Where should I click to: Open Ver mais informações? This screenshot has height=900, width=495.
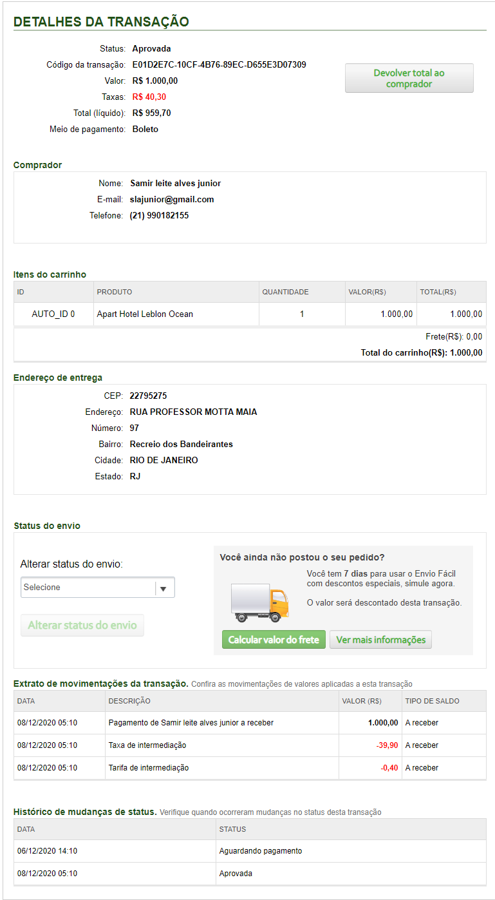click(381, 640)
